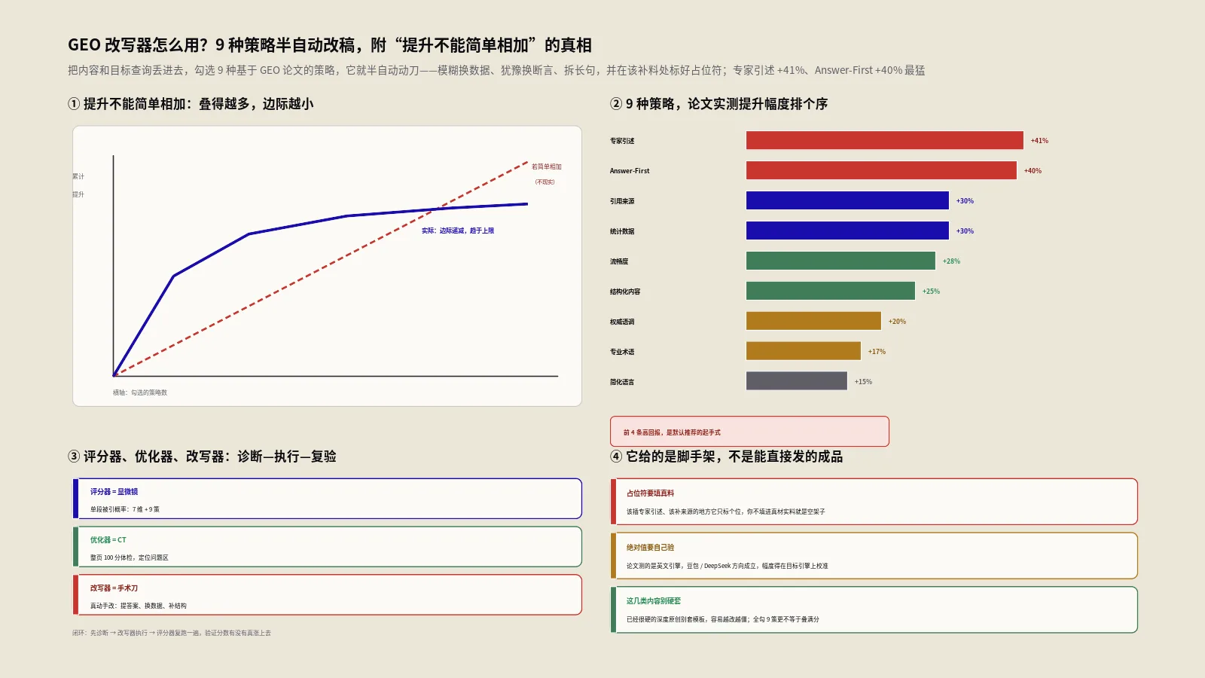Select the green 结构化内容 bar
Image resolution: width=1205 pixels, height=678 pixels.
coord(831,291)
